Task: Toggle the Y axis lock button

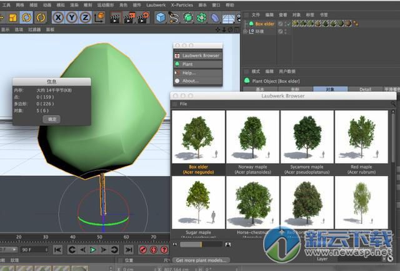Action: (x=72, y=18)
